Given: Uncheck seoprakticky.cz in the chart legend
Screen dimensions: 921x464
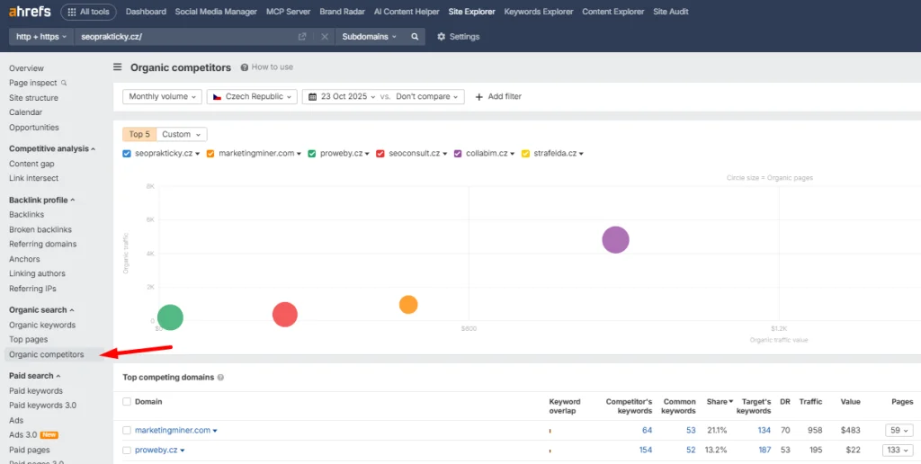Looking at the screenshot, I should point(127,154).
